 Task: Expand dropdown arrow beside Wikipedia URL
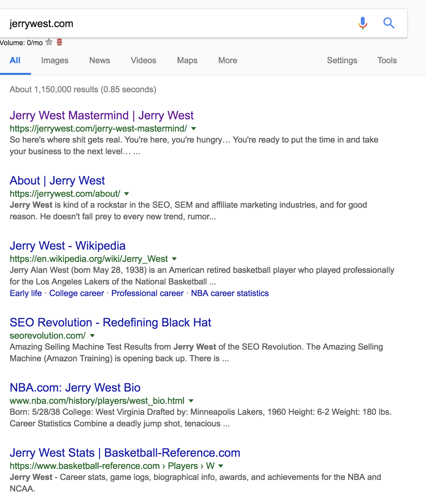tap(174, 259)
